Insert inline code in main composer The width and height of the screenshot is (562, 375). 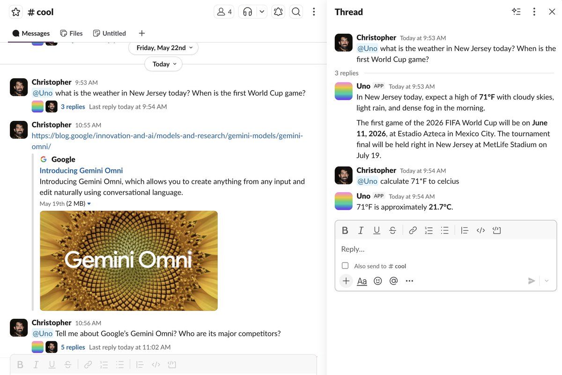156,364
